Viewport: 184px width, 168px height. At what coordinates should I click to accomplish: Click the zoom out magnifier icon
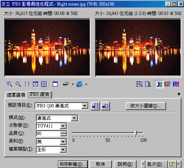(x=18, y=84)
